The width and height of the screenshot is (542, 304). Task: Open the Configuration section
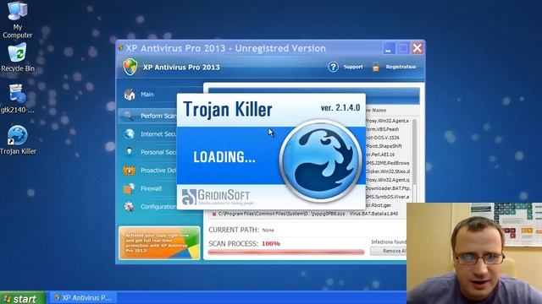point(158,206)
